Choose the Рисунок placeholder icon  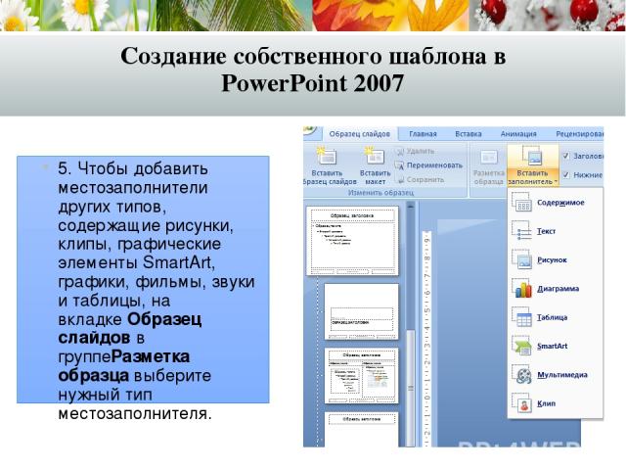(521, 259)
